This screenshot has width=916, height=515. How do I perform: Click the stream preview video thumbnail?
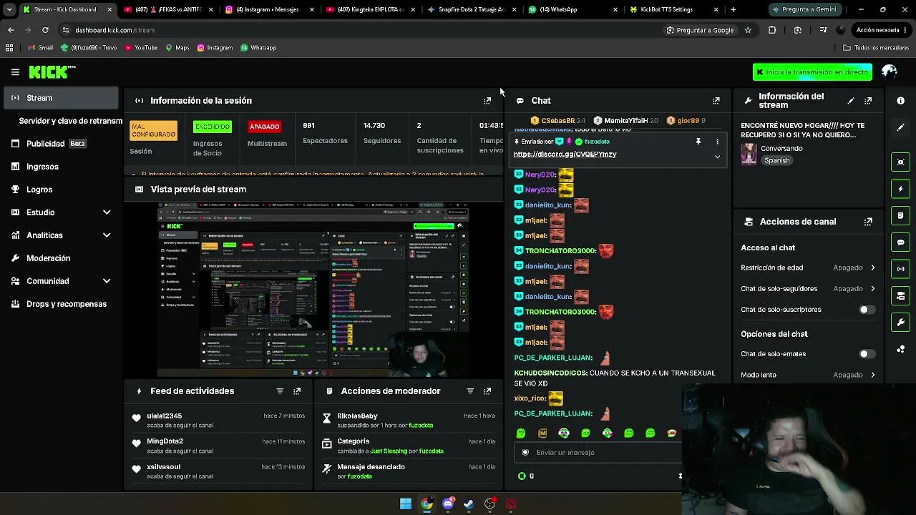pos(313,289)
